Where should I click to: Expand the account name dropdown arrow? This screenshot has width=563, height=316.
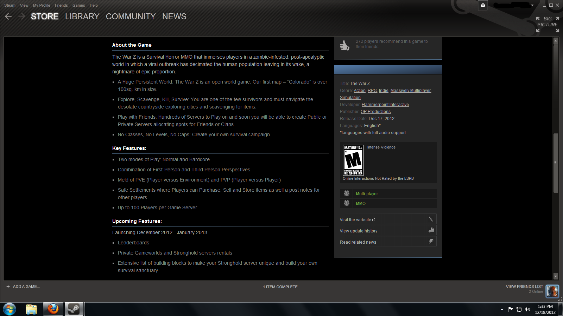532,5
